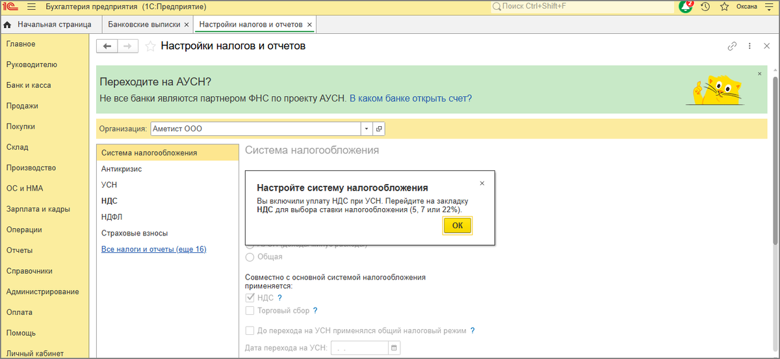Click the search magnifier icon
This screenshot has height=359, width=780.
(497, 7)
